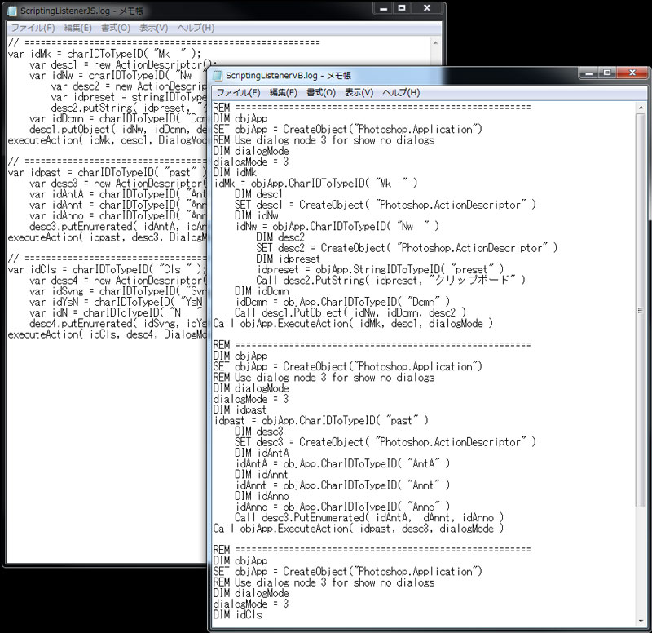Click line 'idAnnt = objApp.CharIDToTypeID( "Annt" )'
The image size is (652, 633).
[x=342, y=485]
